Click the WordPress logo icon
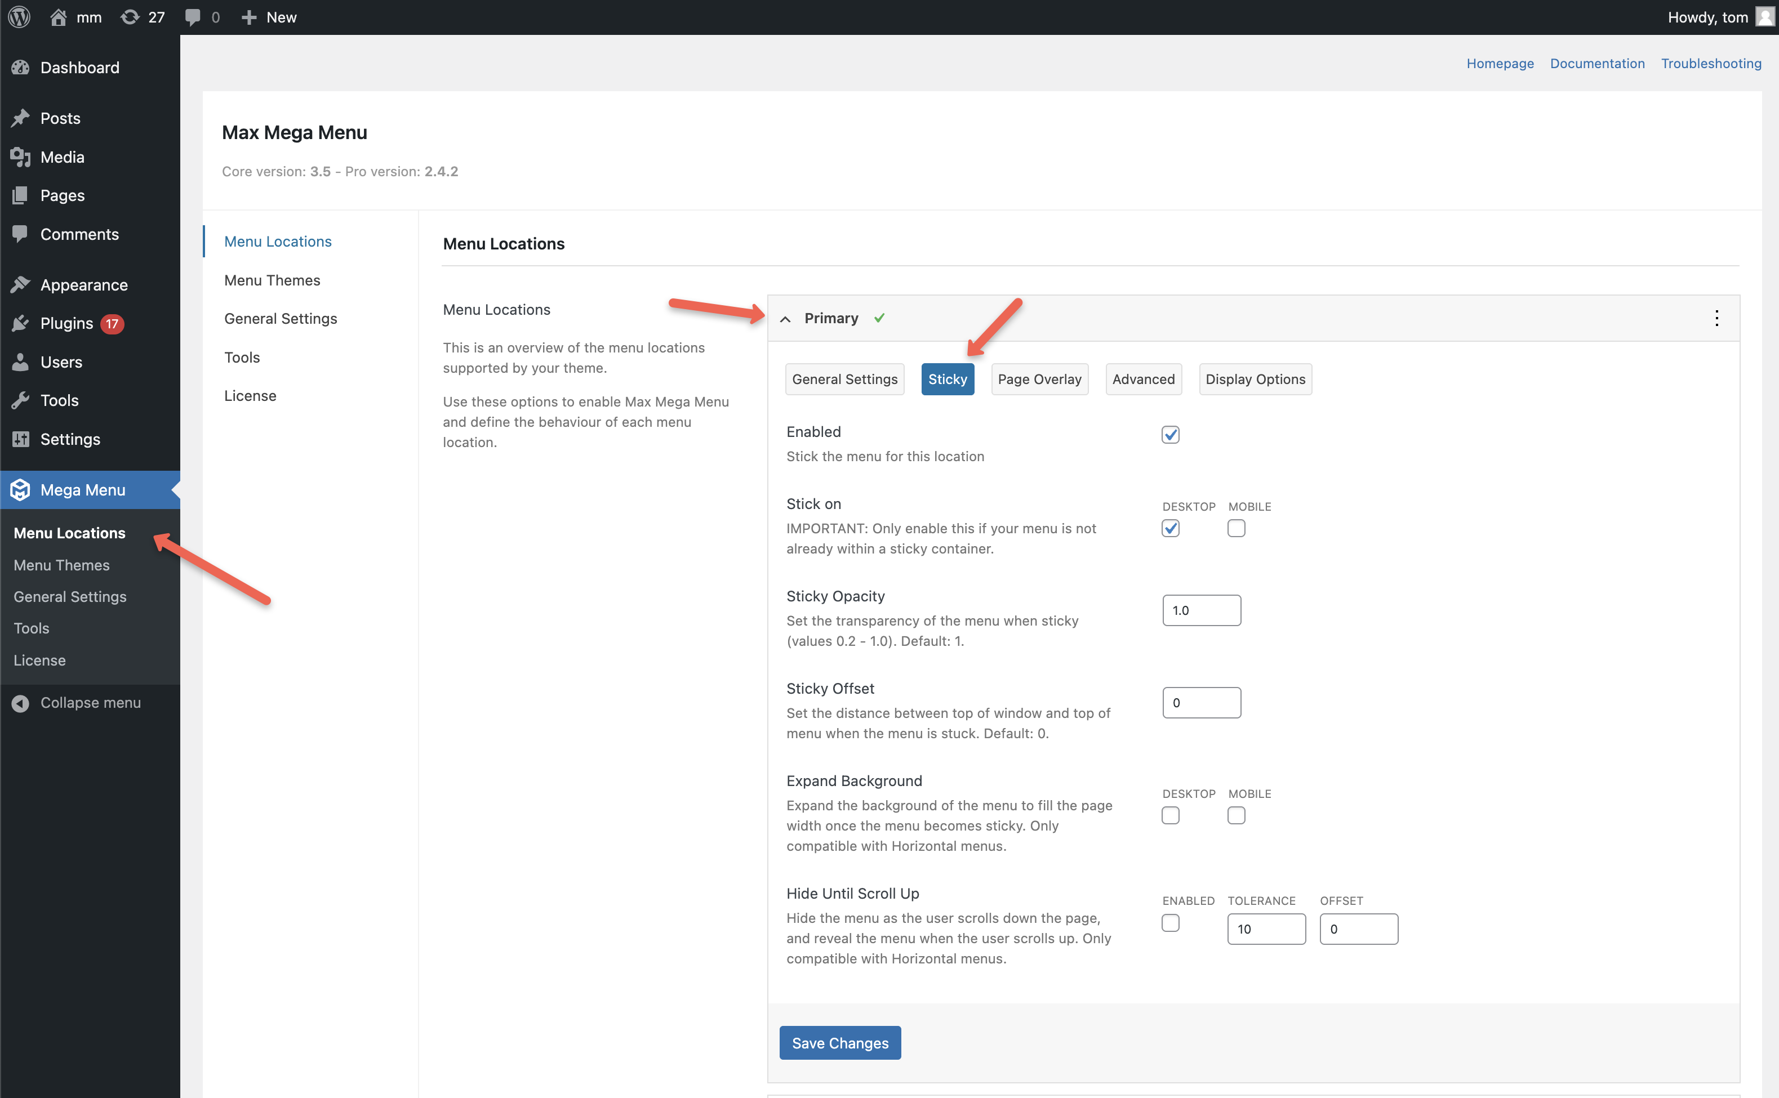This screenshot has width=1779, height=1098. pyautogui.click(x=20, y=17)
